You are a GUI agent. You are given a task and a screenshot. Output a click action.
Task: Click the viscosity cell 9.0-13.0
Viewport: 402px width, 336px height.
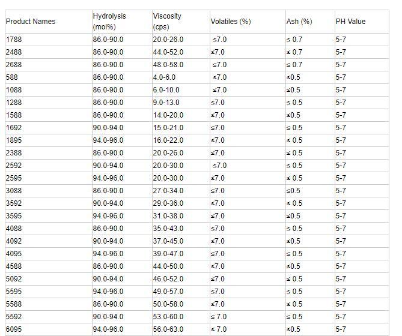coord(166,103)
